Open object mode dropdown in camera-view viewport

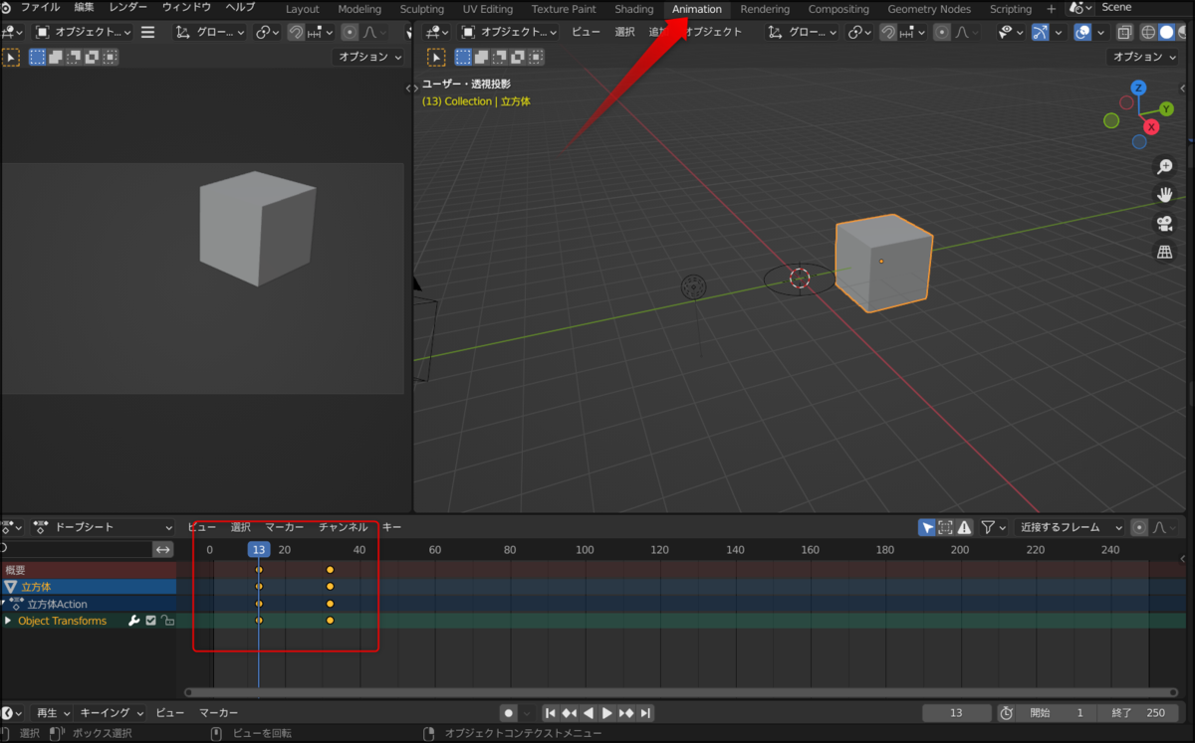click(x=83, y=32)
